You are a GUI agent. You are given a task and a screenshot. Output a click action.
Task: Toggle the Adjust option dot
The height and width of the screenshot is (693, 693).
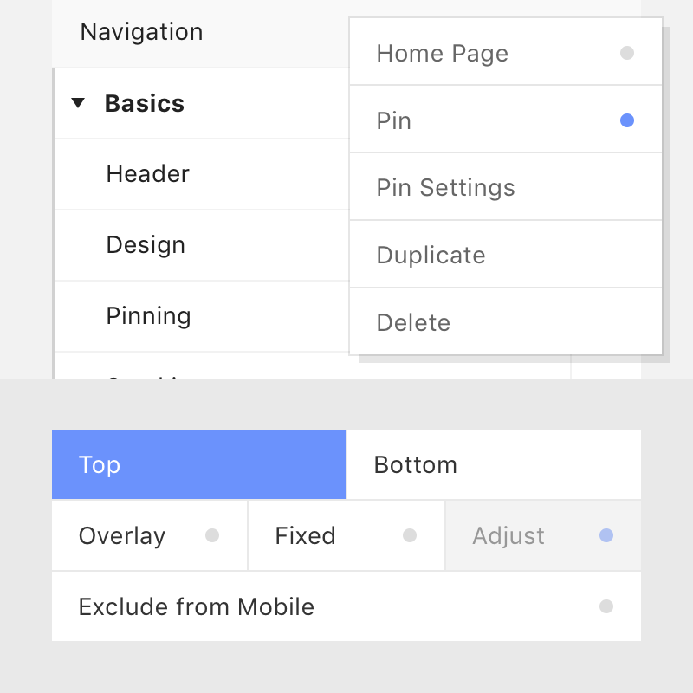click(x=606, y=535)
